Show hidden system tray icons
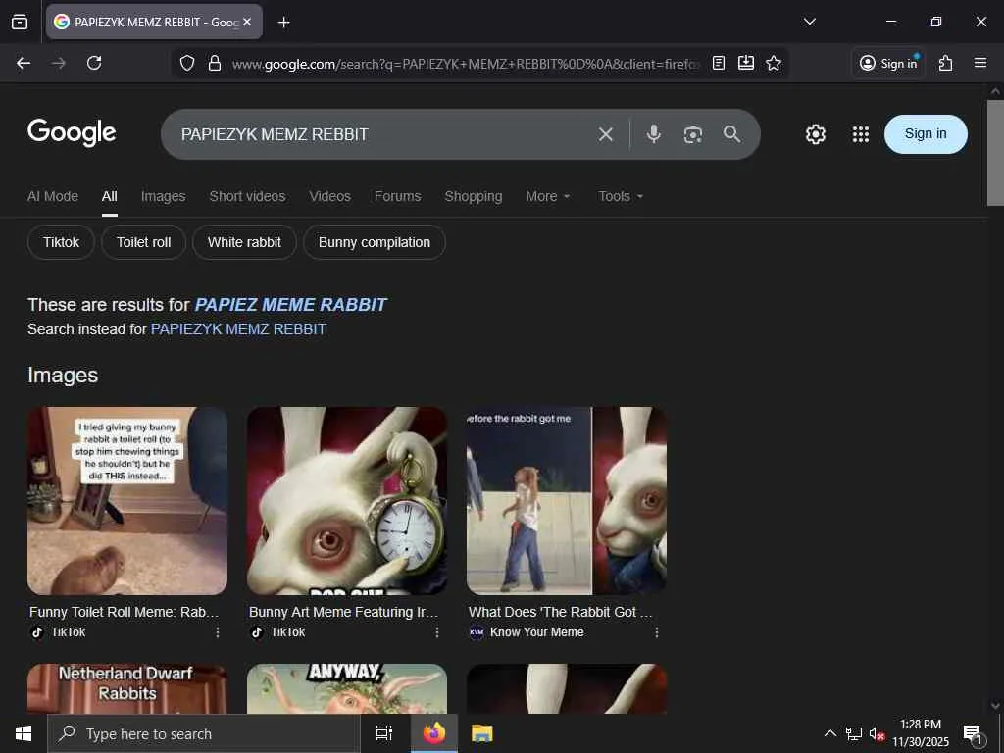 829,733
